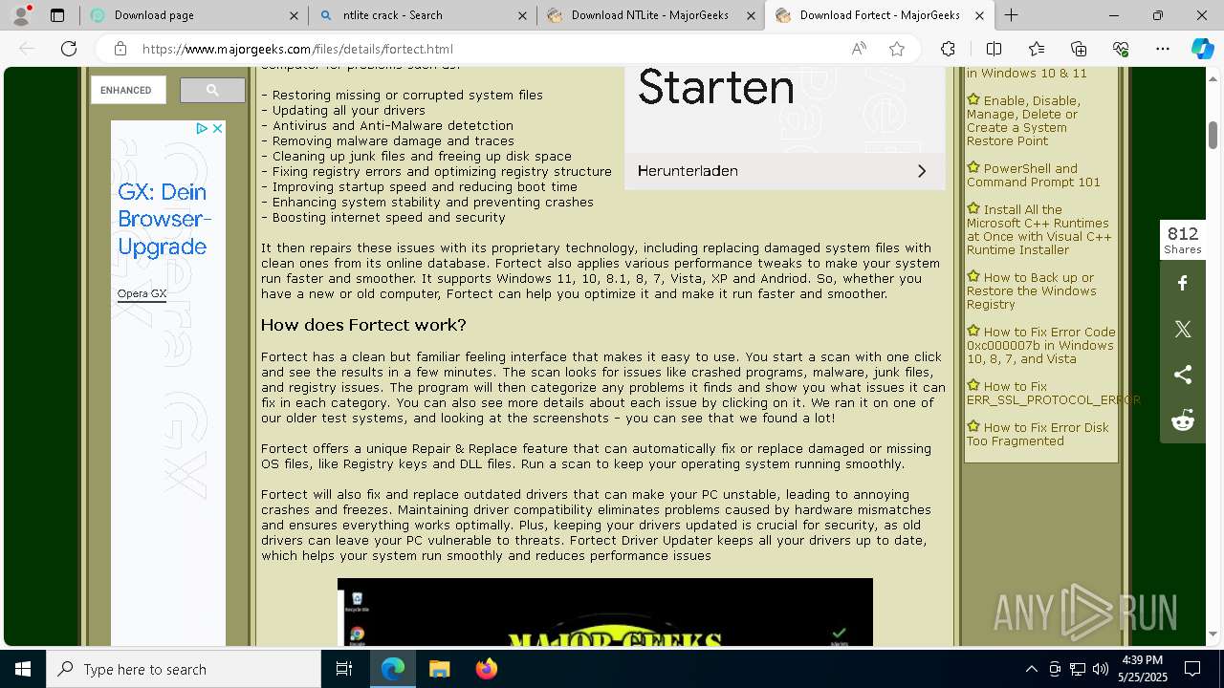This screenshot has width=1224, height=688.
Task: Open the network tray icon
Action: tap(1078, 669)
